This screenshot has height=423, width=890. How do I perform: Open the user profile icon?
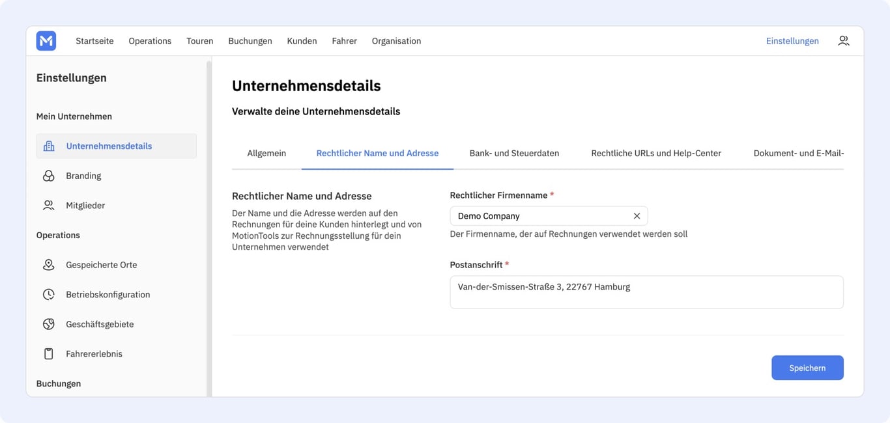(843, 40)
